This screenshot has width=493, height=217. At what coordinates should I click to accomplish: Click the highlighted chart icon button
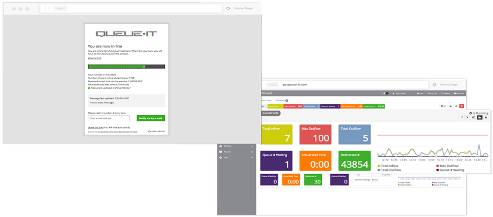(x=480, y=117)
